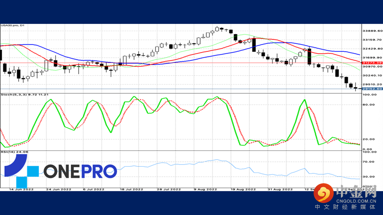Select the 30970.00 price axis label

point(372,66)
